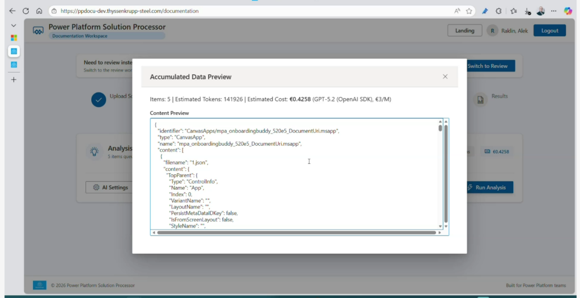Reload the page with refresh icon
Image resolution: width=580 pixels, height=298 pixels.
[x=26, y=11]
